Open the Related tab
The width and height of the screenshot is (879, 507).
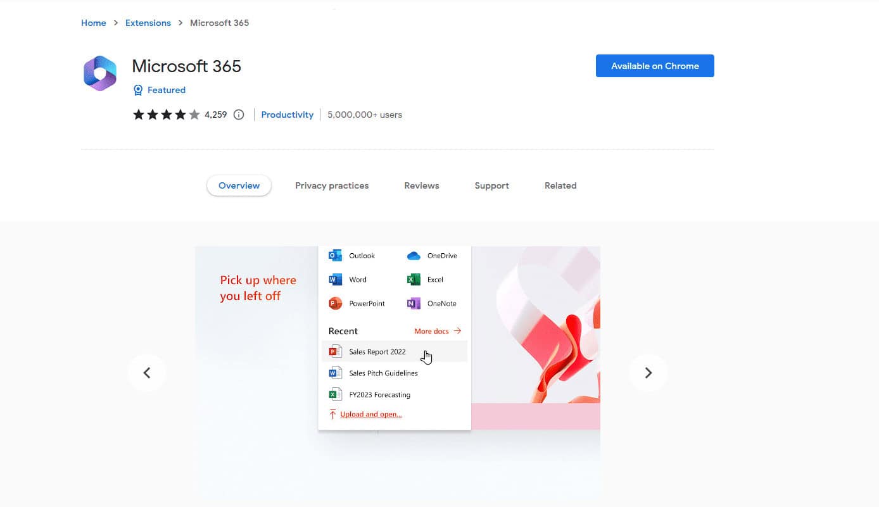[560, 185]
